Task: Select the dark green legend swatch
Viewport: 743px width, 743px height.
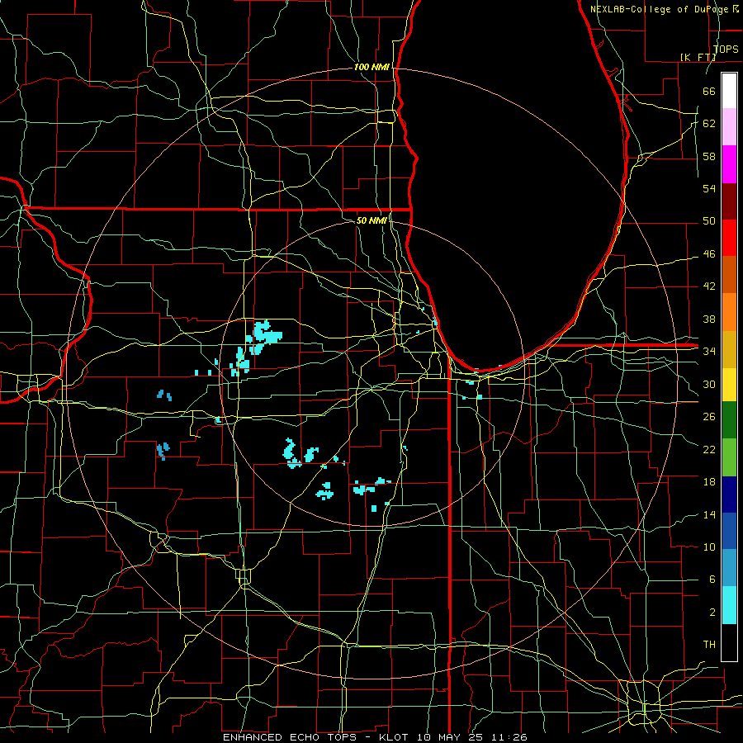Action: coord(729,420)
